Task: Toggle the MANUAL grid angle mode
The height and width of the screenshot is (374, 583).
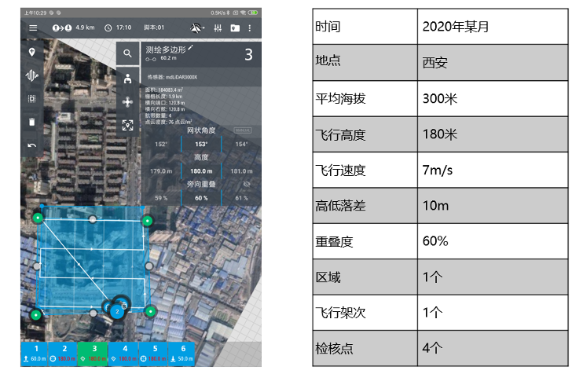Action: click(x=243, y=131)
